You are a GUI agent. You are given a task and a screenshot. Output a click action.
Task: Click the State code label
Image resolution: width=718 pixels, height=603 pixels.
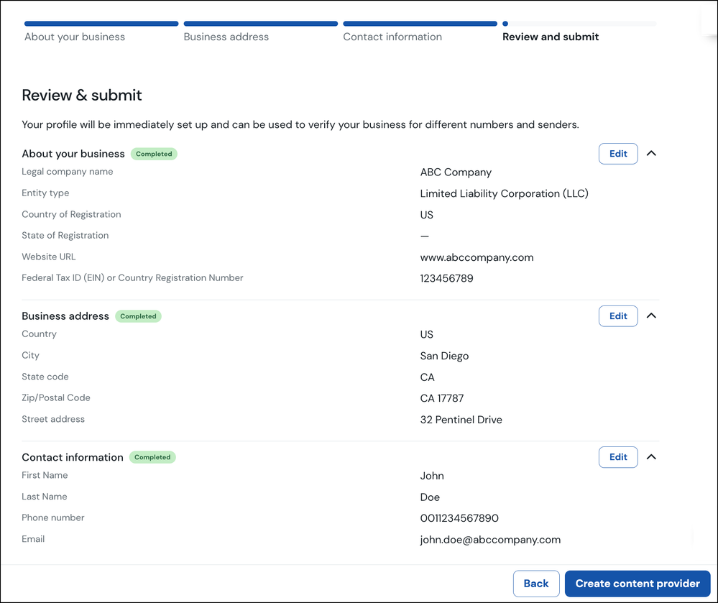pyautogui.click(x=45, y=377)
